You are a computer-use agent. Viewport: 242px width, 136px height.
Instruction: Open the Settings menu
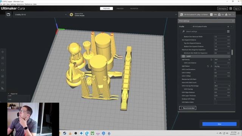(x=13, y=4)
